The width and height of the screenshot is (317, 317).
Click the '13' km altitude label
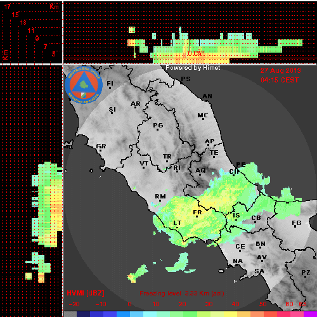pos(23,22)
